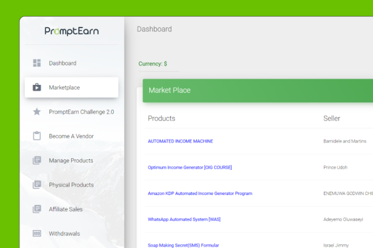
Task: Open WhatsApp Automated System [WAS] product
Action: point(184,219)
